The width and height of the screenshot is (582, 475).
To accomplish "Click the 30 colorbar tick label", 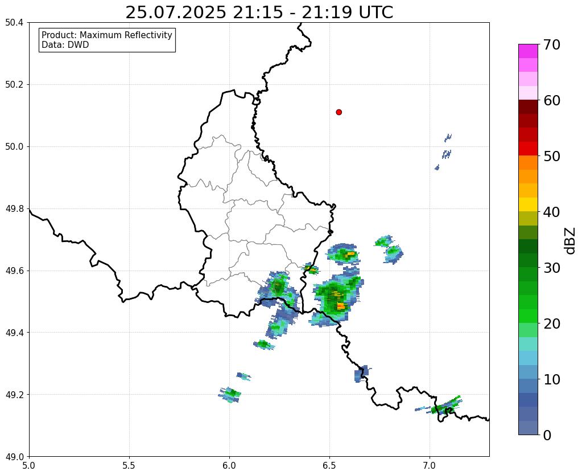I will point(552,268).
